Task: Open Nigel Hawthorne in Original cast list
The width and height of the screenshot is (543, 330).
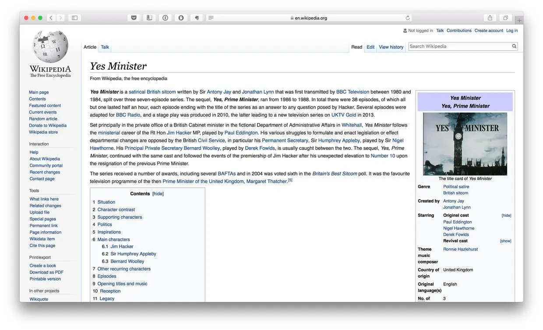Action: click(458, 228)
